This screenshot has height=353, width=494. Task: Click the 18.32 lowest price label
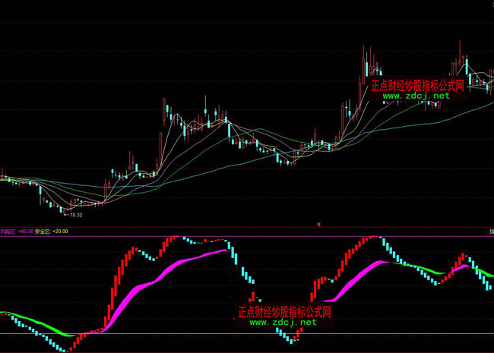75,215
